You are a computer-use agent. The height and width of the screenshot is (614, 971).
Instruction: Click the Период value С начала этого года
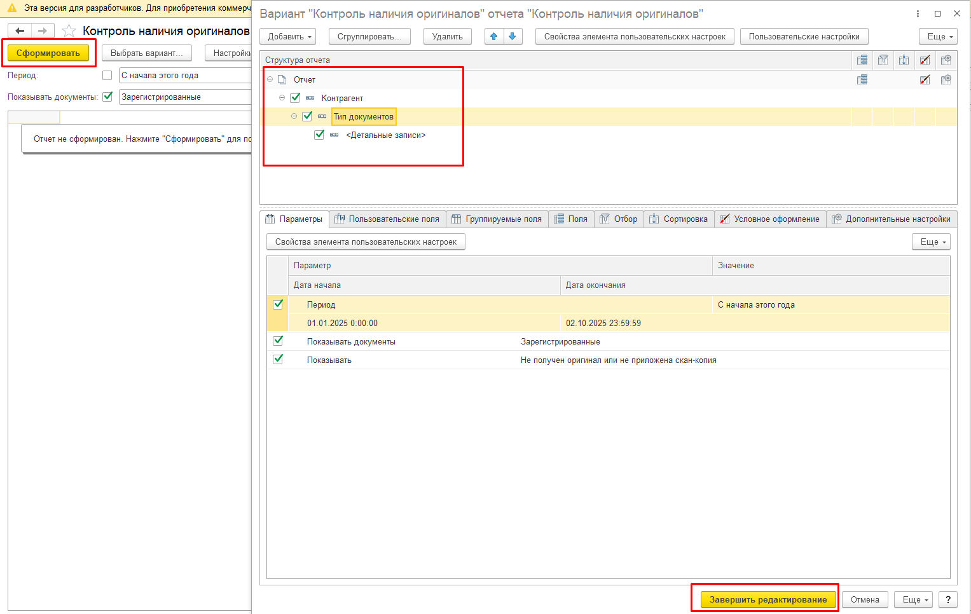tap(756, 304)
